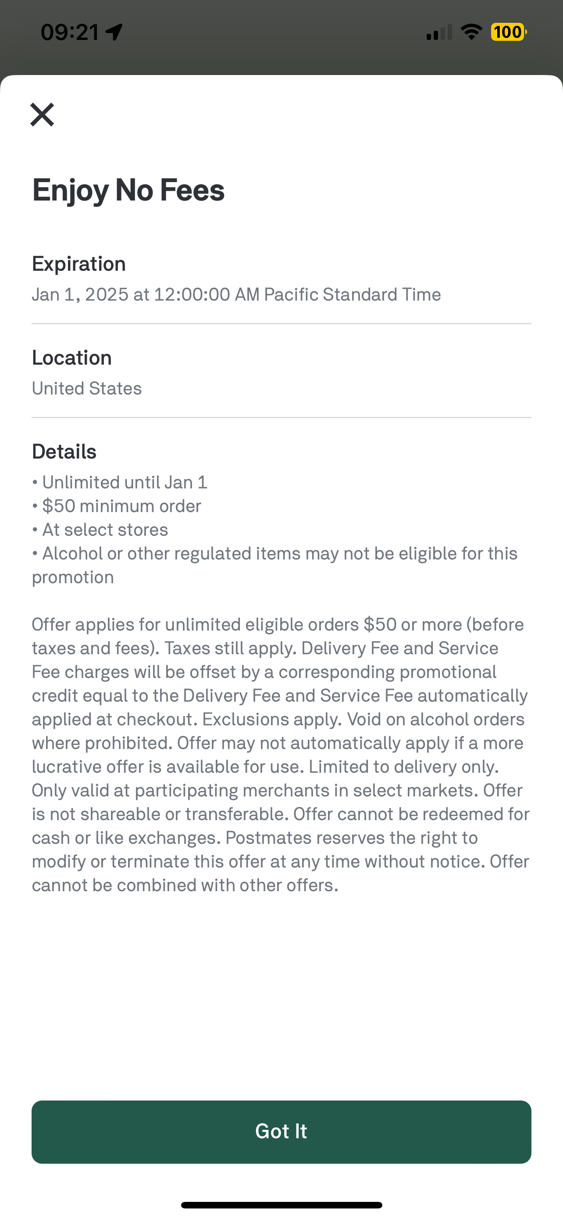Tap the Enjoy No Fees title

[x=128, y=190]
